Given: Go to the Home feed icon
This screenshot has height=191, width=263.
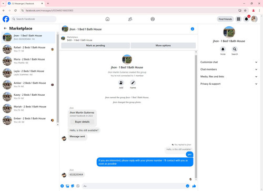Looking at the screenshot, I should pos(107,19).
